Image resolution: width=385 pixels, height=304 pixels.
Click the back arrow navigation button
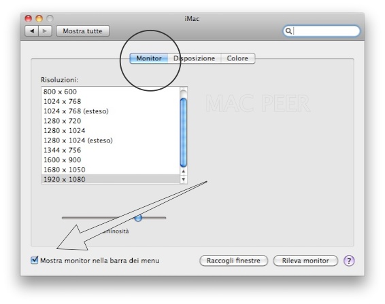32,31
